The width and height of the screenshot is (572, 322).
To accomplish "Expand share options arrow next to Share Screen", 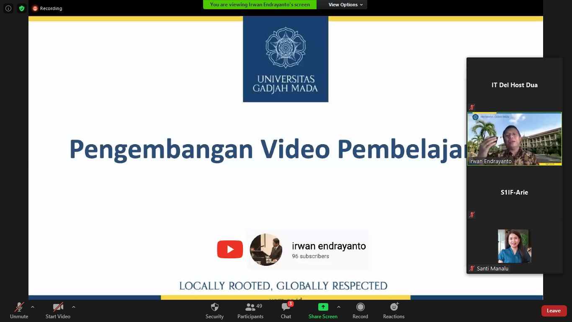I will [339, 307].
